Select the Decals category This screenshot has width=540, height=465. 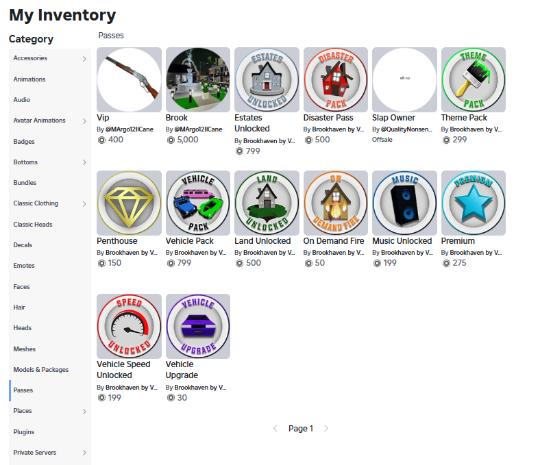(50, 245)
